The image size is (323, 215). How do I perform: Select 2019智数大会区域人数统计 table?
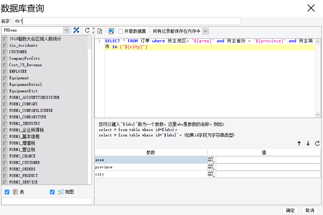pyautogui.click(x=35, y=39)
